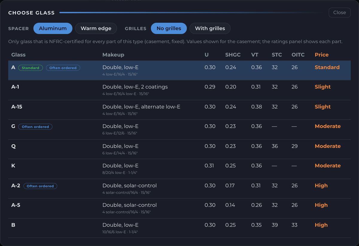Click the Makeup column header

pos(113,55)
